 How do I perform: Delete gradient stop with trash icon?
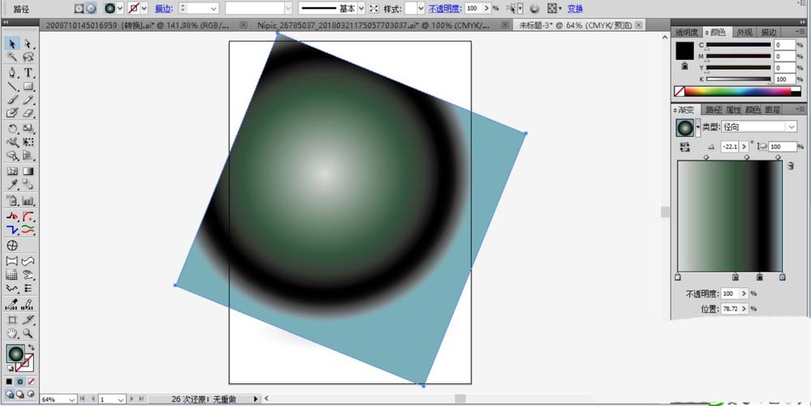791,165
